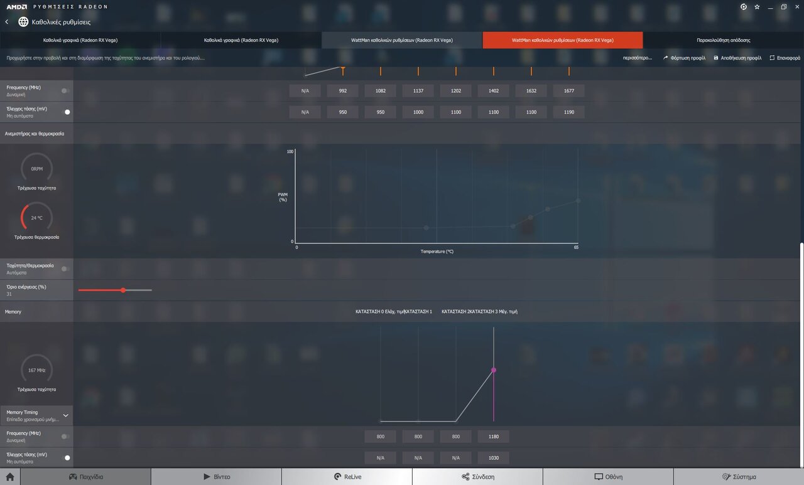Open the Home screen via house icon
This screenshot has width=804, height=485.
[x=10, y=477]
